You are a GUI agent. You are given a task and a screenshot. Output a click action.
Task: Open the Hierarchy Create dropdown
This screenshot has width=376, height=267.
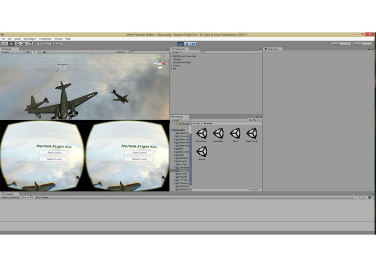point(176,52)
